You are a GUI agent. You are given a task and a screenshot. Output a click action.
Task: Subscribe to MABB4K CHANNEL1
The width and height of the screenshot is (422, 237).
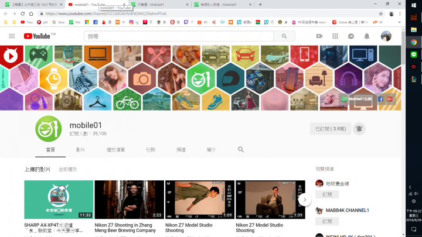pyautogui.click(x=327, y=221)
